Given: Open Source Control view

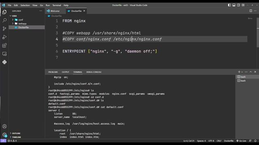Looking at the screenshot, I should pyautogui.click(x=4, y=29).
